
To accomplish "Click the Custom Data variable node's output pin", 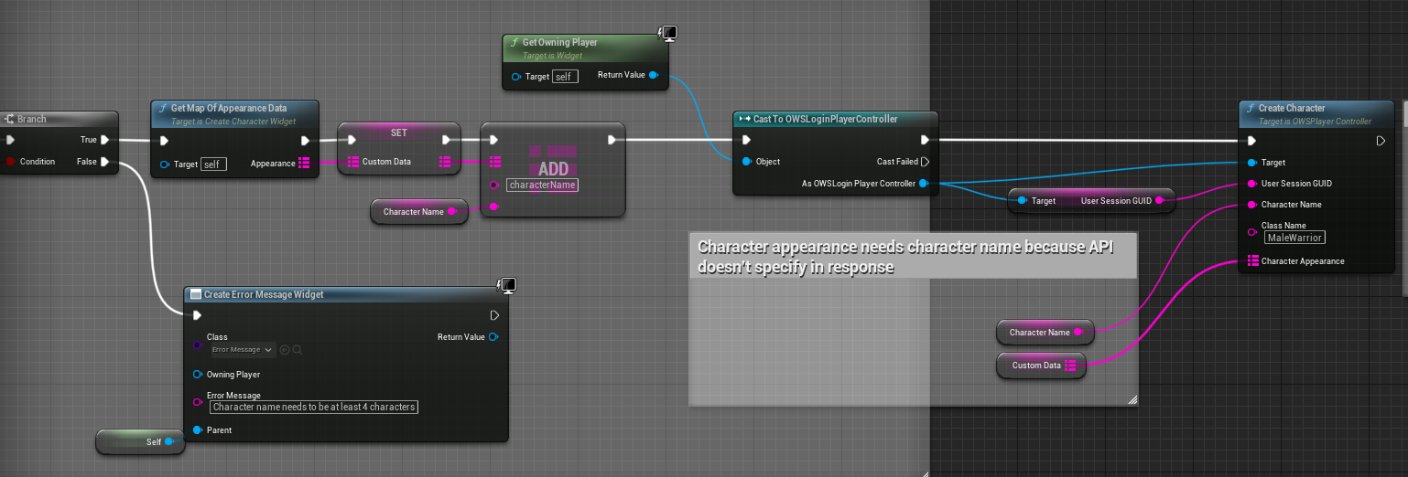I will [x=1070, y=366].
